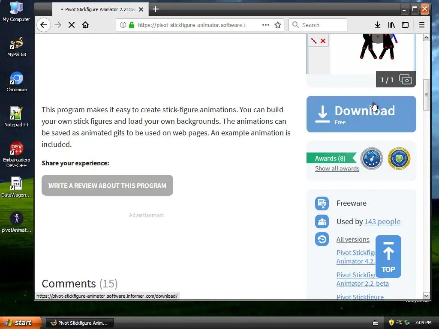This screenshot has width=439, height=329.
Task: Click the 1 / 1 screenshot counter
Action: tap(387, 80)
